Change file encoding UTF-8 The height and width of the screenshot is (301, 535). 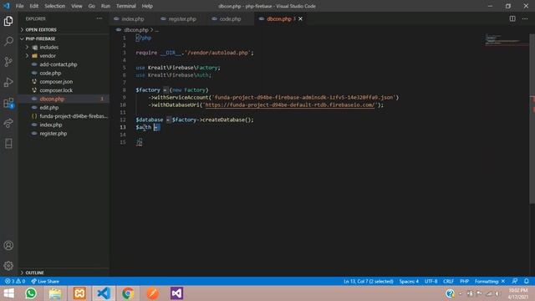click(x=431, y=281)
